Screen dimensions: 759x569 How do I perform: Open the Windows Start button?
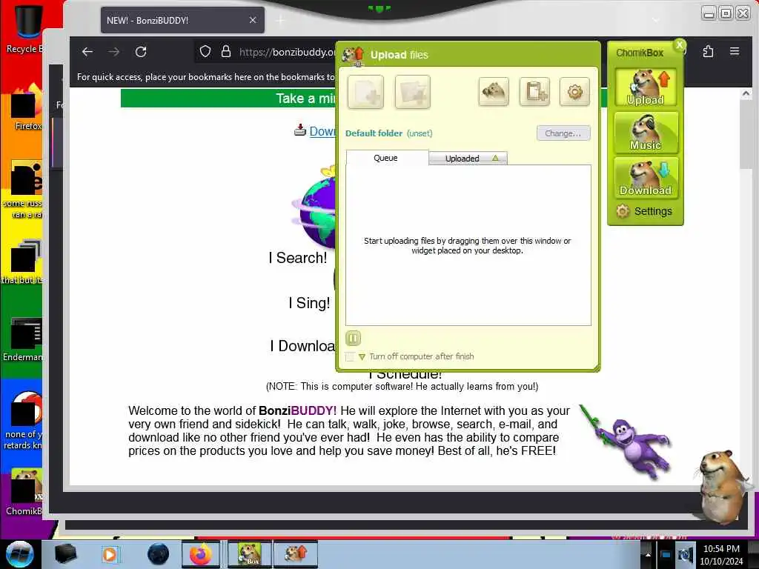point(19,554)
